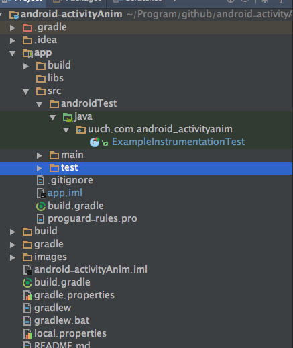Click the main folder icon
The height and width of the screenshot is (348, 293).
click(x=54, y=155)
